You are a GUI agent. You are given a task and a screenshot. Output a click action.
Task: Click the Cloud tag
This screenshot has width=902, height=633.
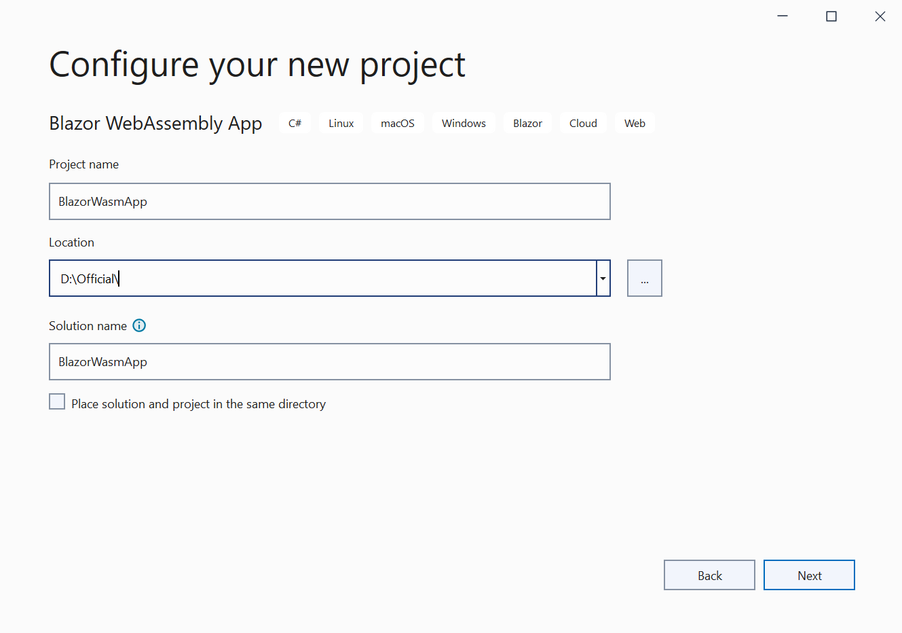pos(583,124)
